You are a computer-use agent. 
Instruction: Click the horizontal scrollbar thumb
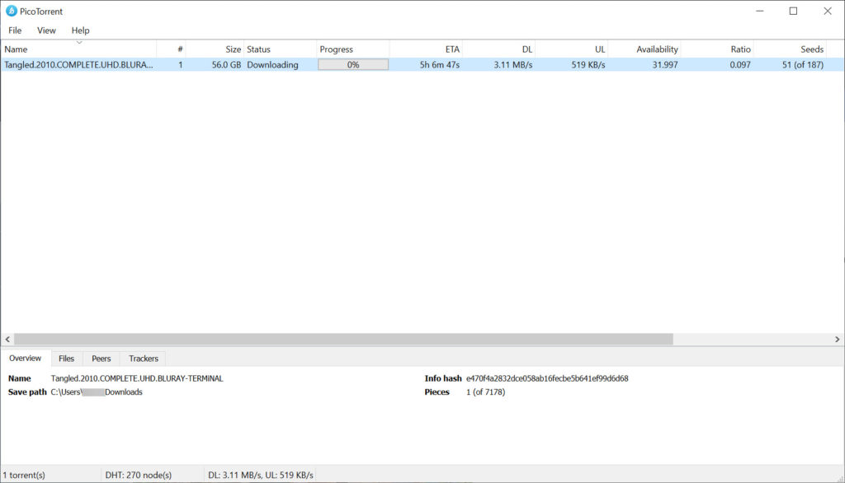(x=343, y=340)
